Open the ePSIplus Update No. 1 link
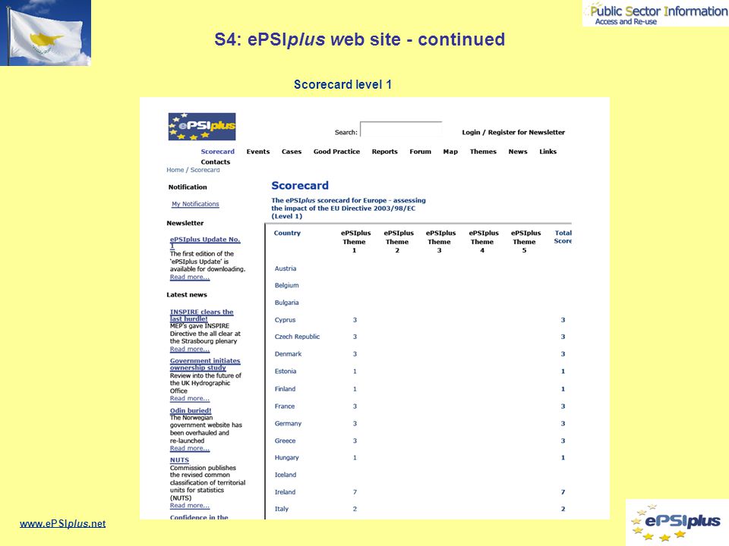The width and height of the screenshot is (729, 546). (205, 242)
